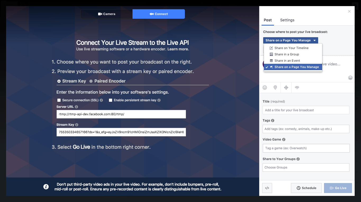Check in with the location pin icon
The width and height of the screenshot is (361, 202).
point(275,87)
